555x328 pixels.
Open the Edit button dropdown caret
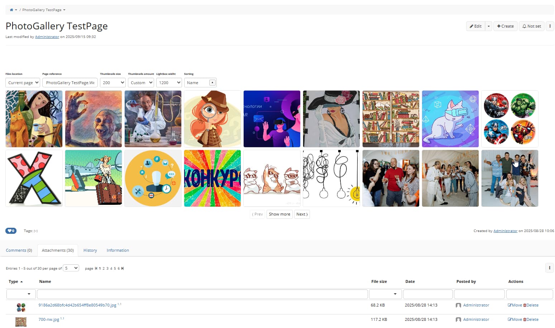[488, 26]
